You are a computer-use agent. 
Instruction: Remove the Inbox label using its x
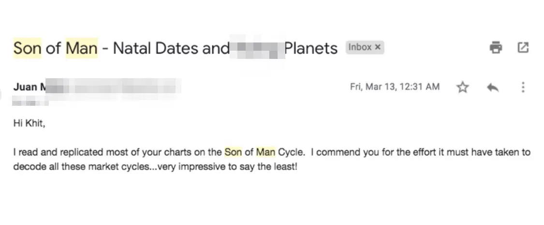(378, 47)
